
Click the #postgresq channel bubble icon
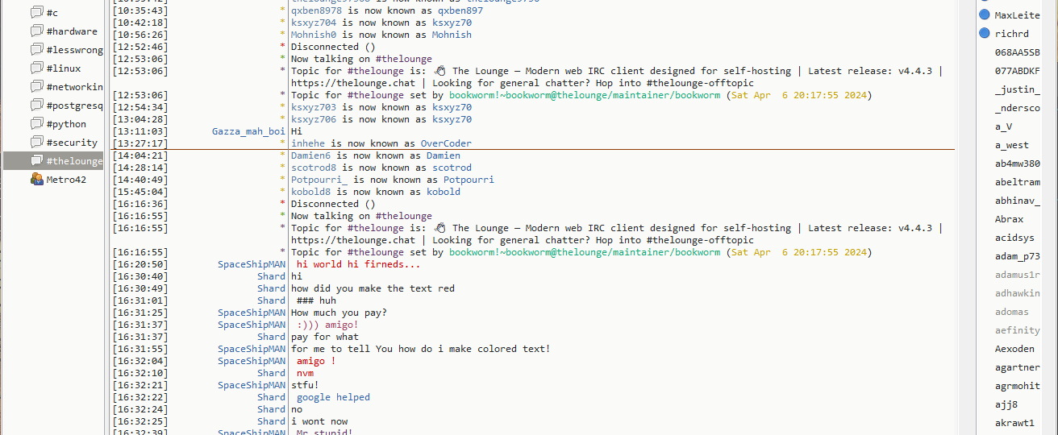[36, 105]
